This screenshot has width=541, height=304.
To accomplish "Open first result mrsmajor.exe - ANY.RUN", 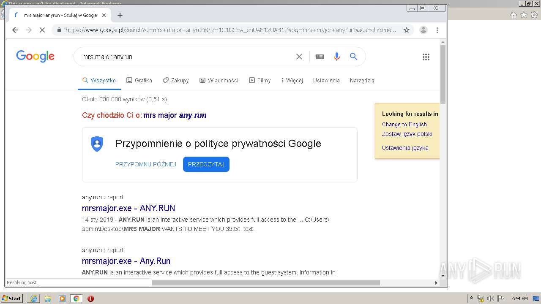I will [x=128, y=208].
